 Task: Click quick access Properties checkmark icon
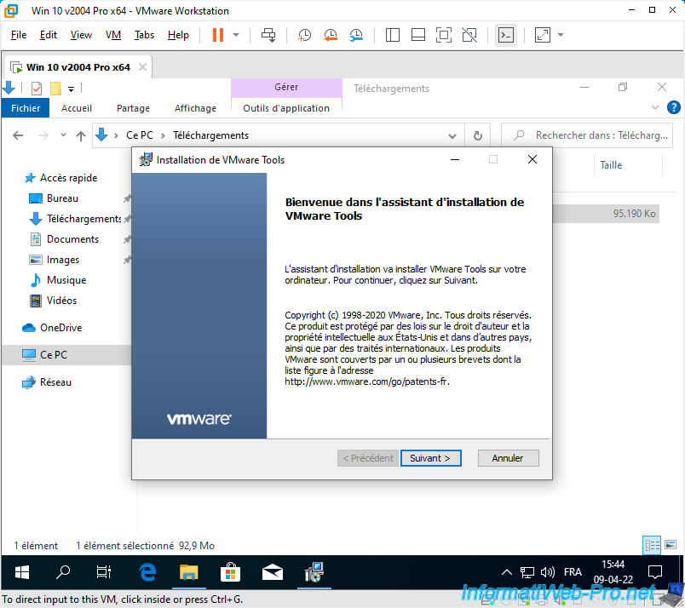click(x=37, y=89)
